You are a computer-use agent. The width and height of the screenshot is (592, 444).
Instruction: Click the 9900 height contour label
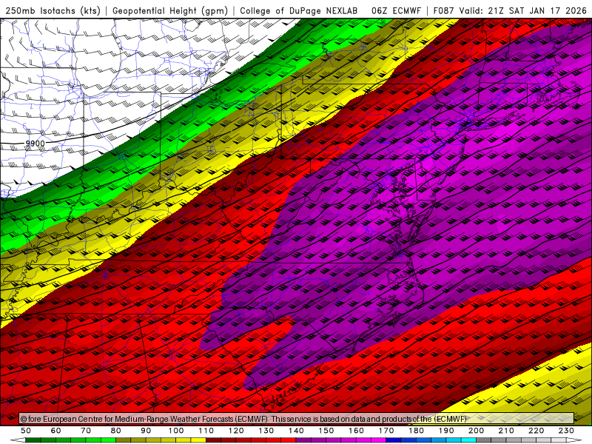35,144
